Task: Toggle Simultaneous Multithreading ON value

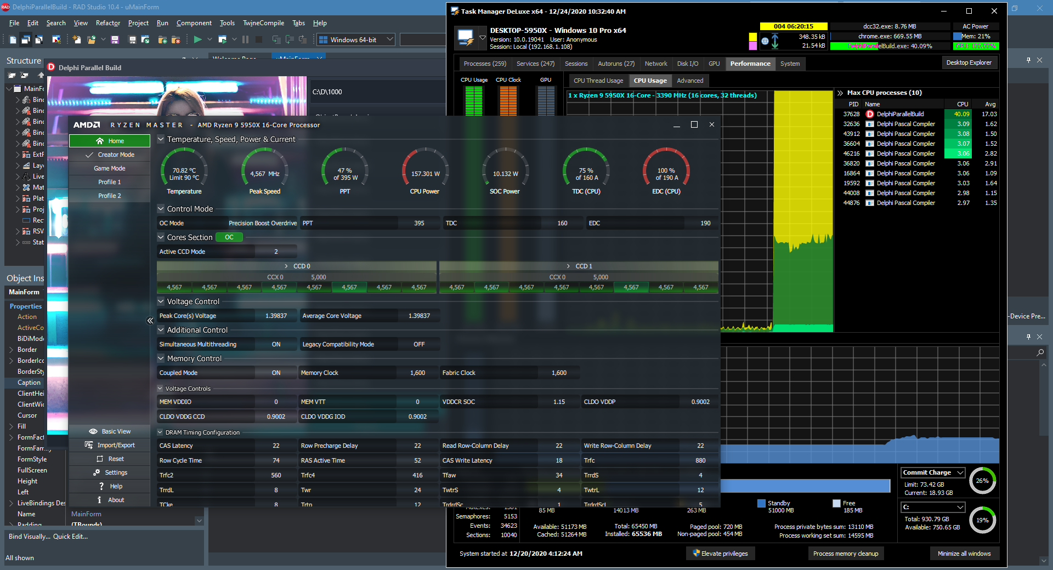Action: click(x=276, y=344)
